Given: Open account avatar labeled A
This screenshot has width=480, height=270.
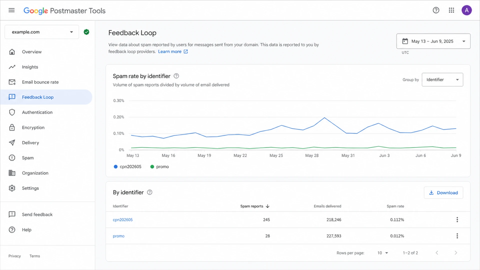Looking at the screenshot, I should click(x=466, y=10).
